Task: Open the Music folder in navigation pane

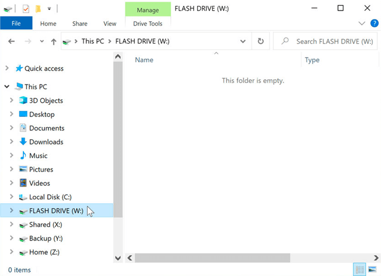Action: coord(38,155)
